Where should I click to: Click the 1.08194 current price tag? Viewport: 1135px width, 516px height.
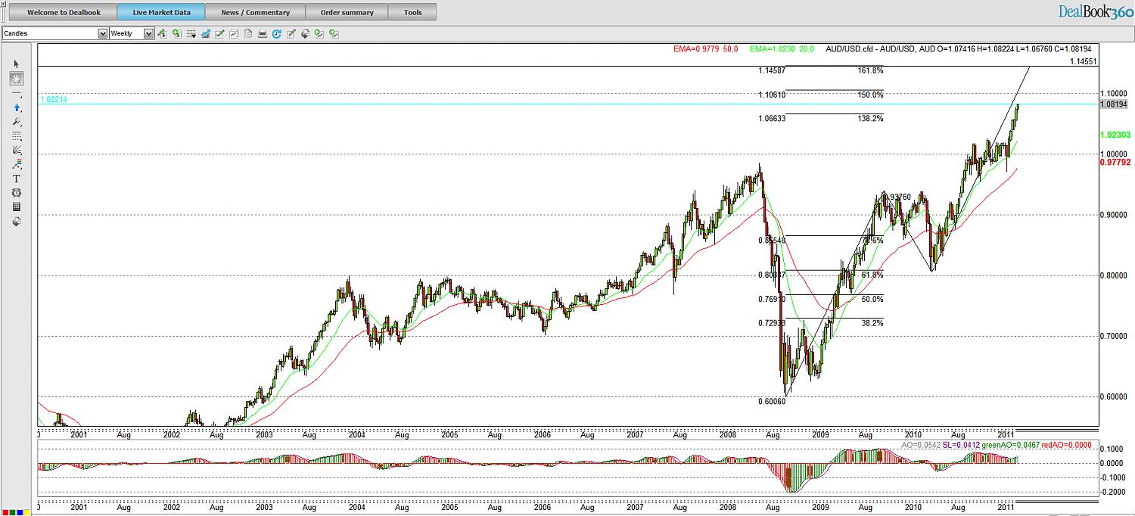[x=1114, y=104]
